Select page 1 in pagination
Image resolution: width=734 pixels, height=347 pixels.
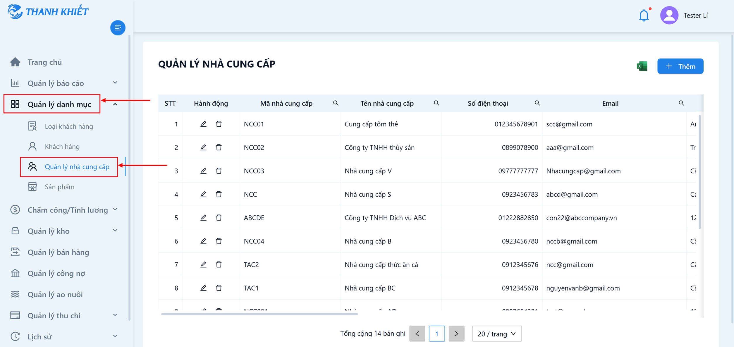click(x=437, y=334)
